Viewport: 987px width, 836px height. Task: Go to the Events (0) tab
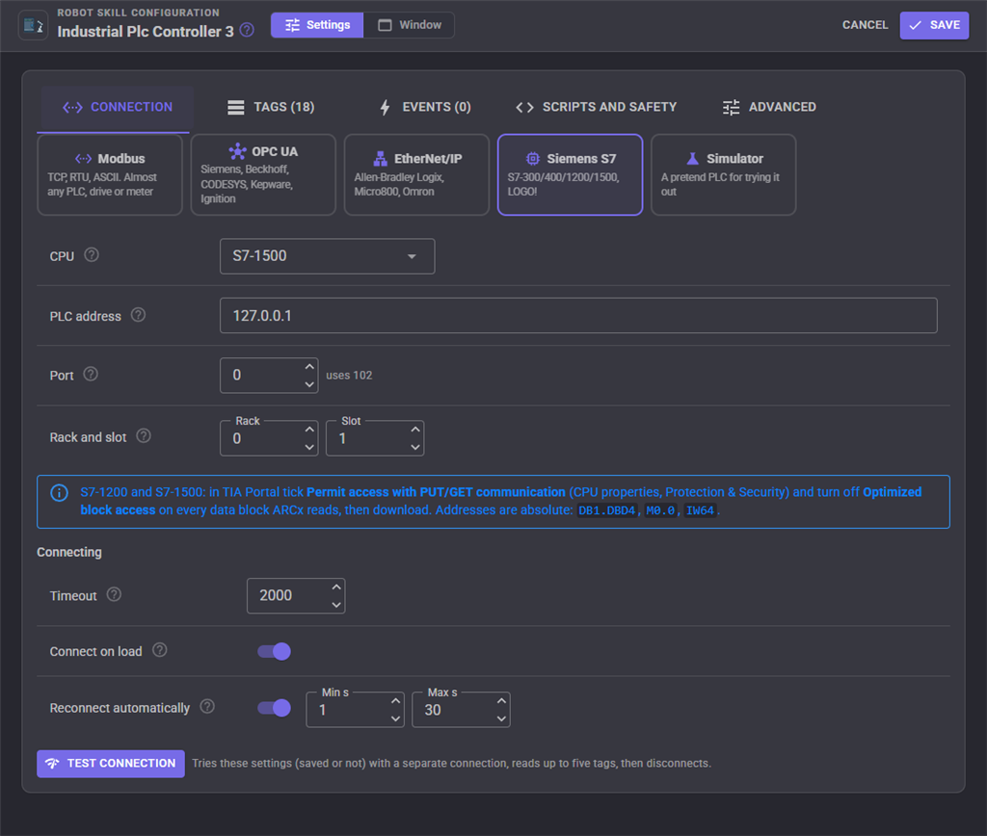click(425, 107)
